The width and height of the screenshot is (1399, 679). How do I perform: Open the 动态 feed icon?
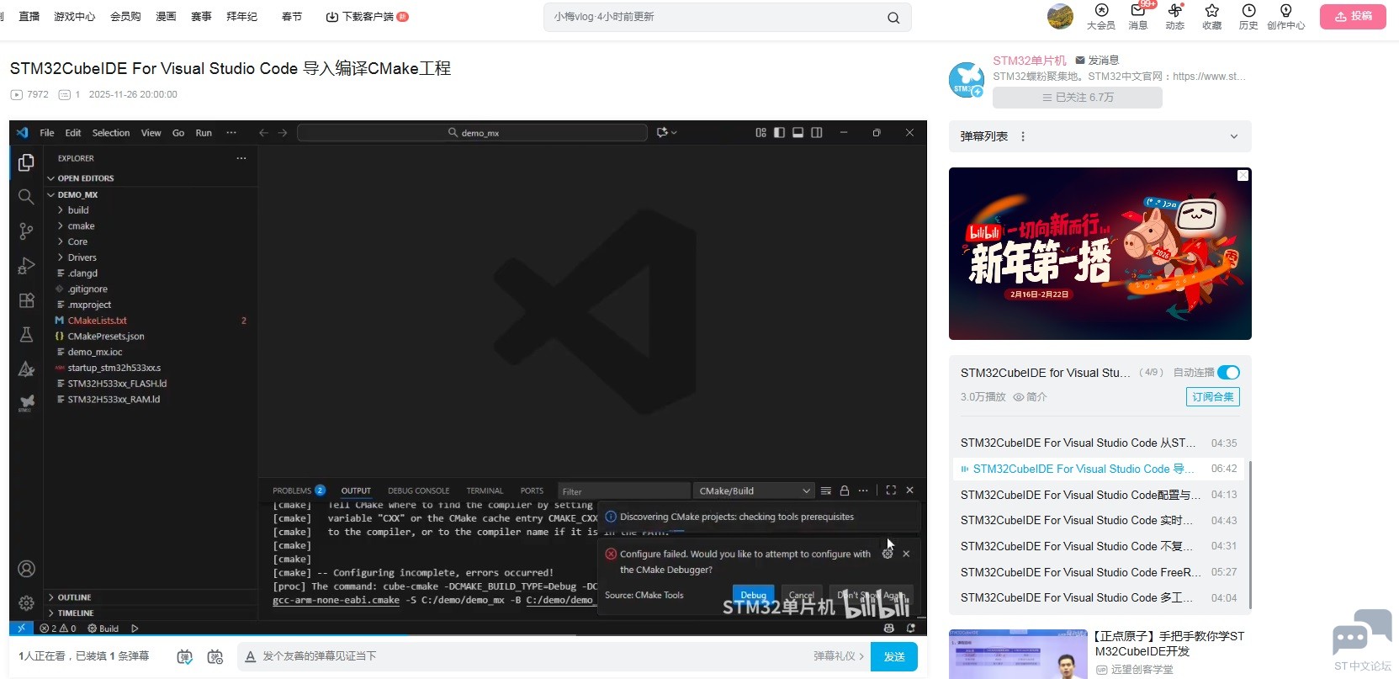[x=1174, y=15]
